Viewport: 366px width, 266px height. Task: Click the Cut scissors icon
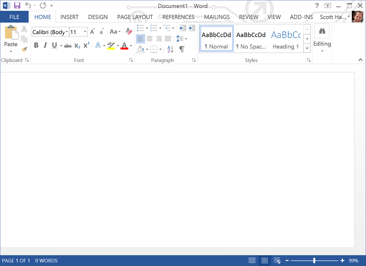[x=24, y=29]
